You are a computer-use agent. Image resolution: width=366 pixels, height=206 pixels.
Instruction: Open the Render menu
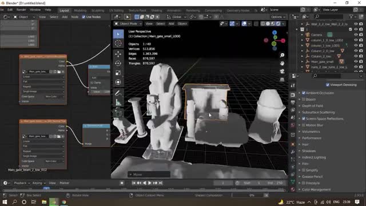pyautogui.click(x=21, y=10)
